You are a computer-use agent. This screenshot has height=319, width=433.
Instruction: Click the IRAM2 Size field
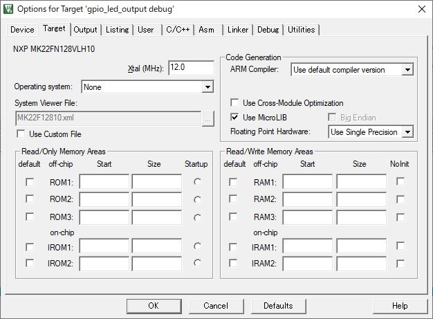361,264
